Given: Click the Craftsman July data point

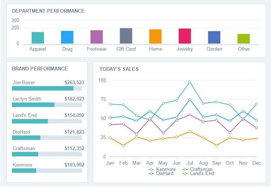Looking at the screenshot, I should click(190, 99).
